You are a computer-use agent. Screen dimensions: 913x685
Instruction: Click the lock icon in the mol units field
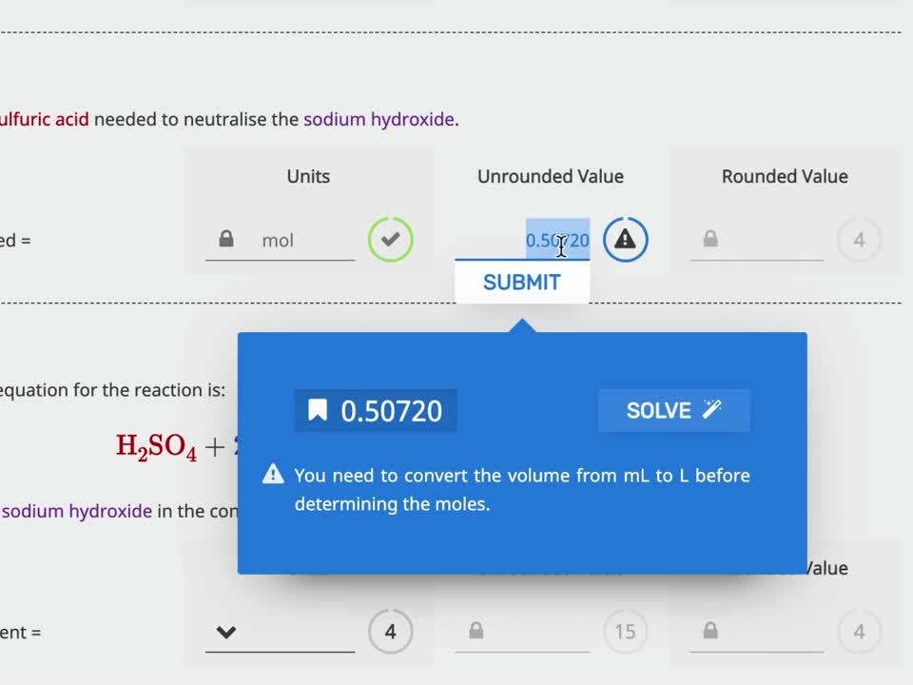click(x=226, y=239)
